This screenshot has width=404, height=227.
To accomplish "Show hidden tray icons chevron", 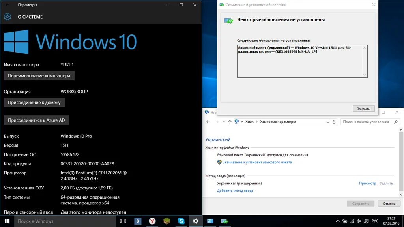I will (338, 221).
